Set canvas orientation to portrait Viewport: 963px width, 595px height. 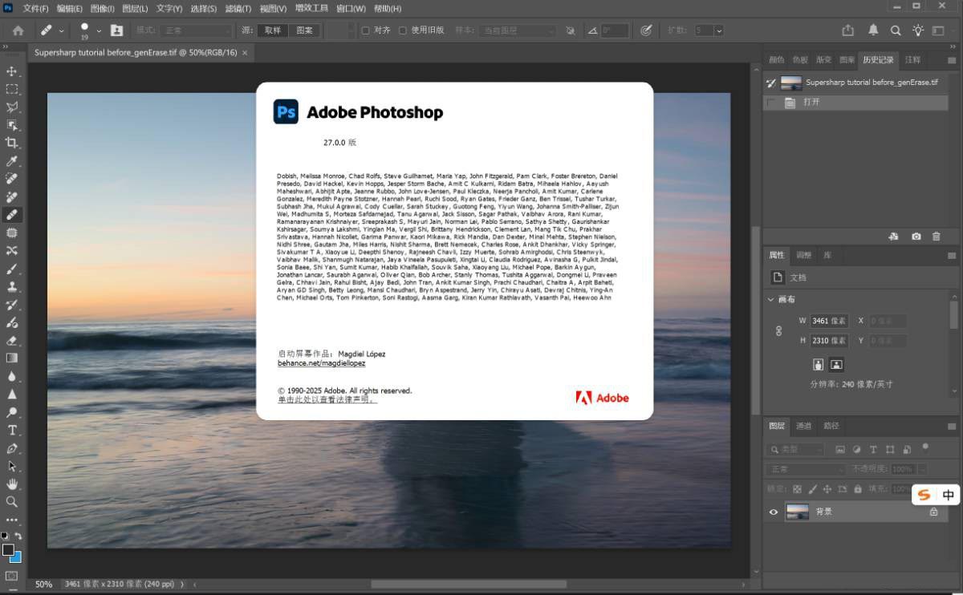(818, 364)
